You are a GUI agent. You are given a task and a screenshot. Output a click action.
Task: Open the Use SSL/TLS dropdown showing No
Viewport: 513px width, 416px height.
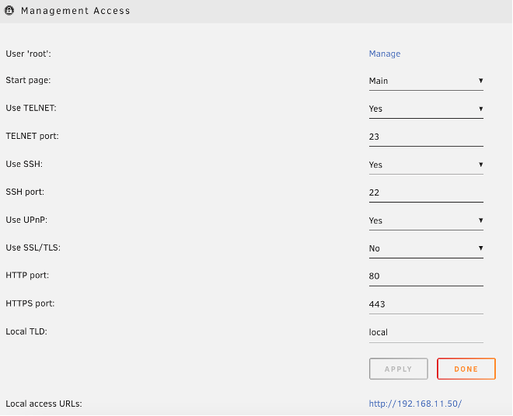[426, 248]
